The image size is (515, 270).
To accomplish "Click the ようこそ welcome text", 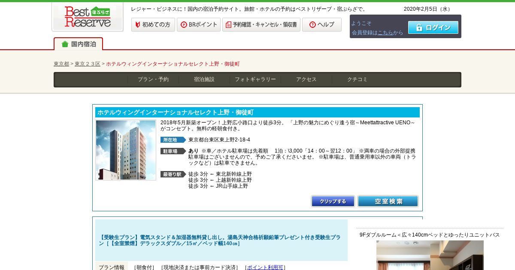I will (361, 23).
